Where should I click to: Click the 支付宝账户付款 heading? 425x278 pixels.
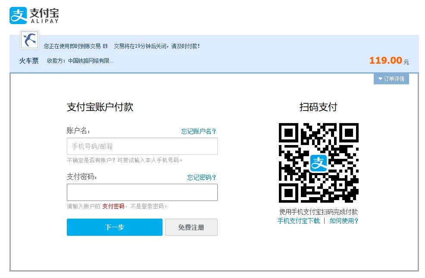click(x=100, y=107)
